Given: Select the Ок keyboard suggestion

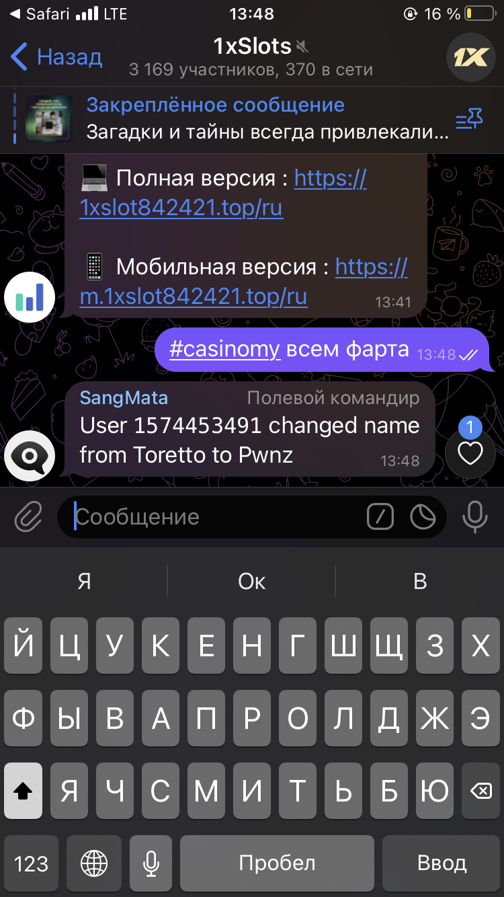Looking at the screenshot, I should pos(251,581).
